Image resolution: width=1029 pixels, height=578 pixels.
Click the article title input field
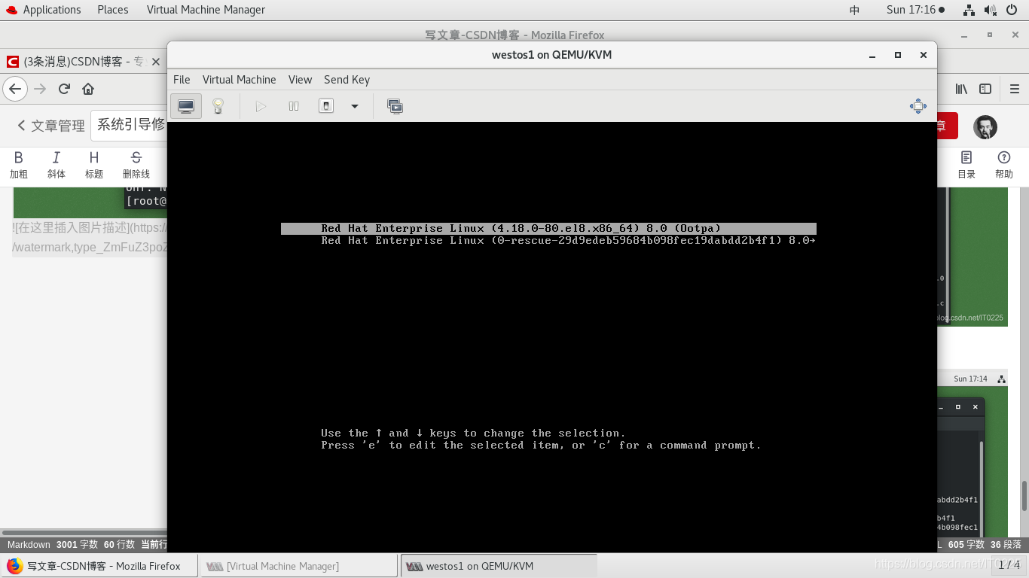[129, 126]
